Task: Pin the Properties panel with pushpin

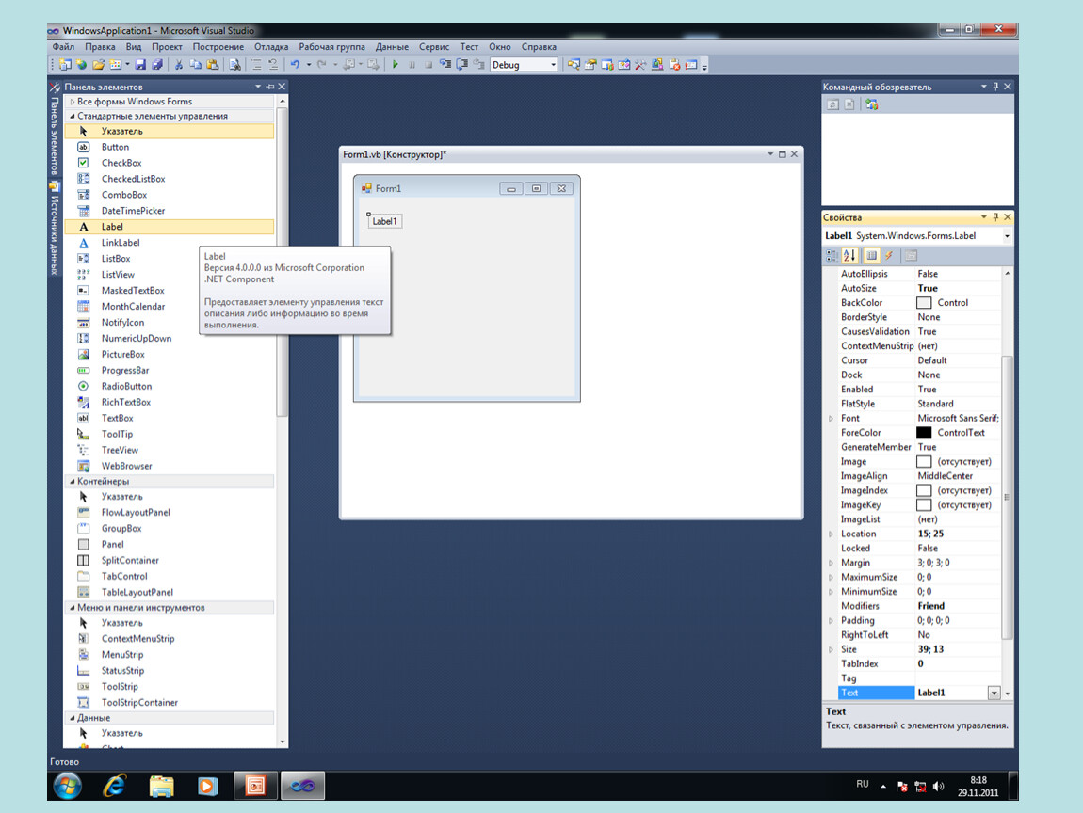Action: [x=995, y=217]
